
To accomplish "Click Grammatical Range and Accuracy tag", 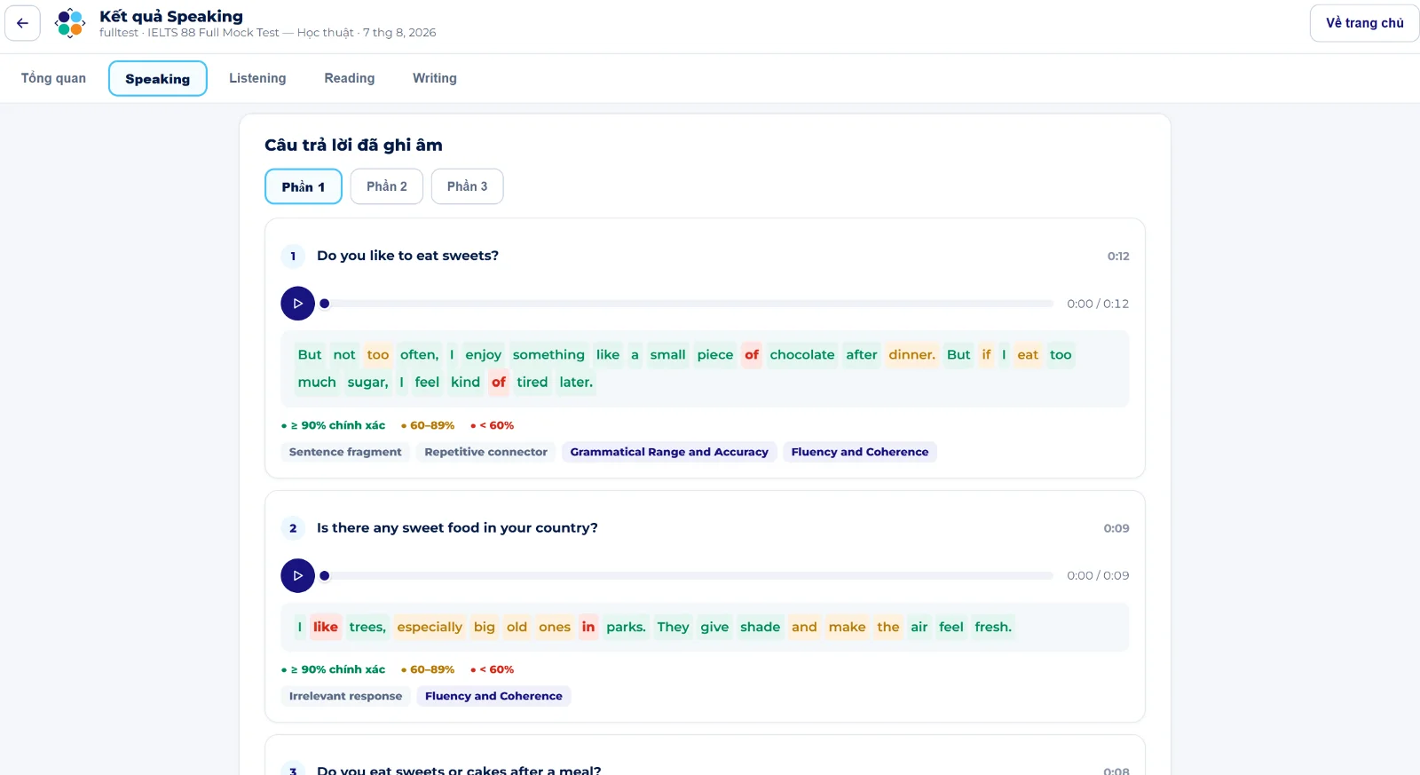I will pos(669,452).
